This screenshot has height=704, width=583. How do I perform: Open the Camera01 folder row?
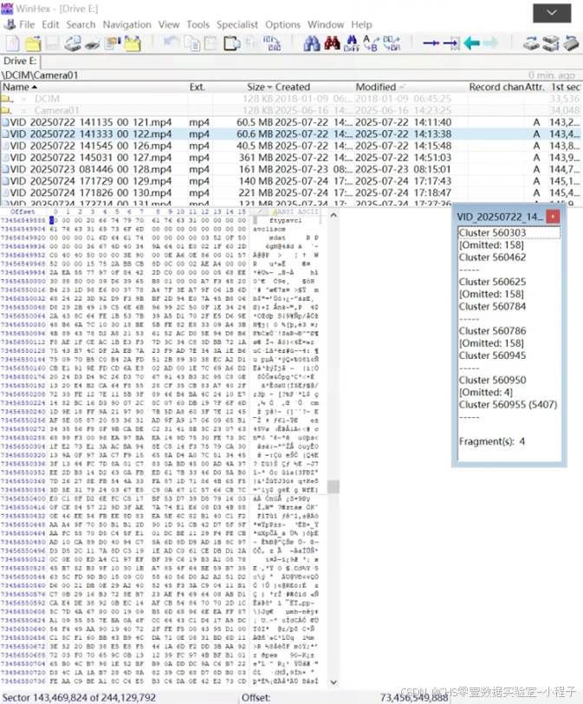290,110
